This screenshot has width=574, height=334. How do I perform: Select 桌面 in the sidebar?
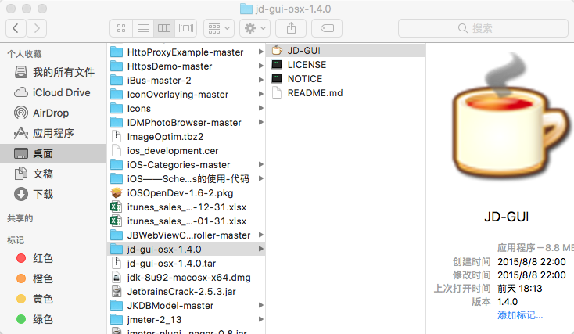53,153
